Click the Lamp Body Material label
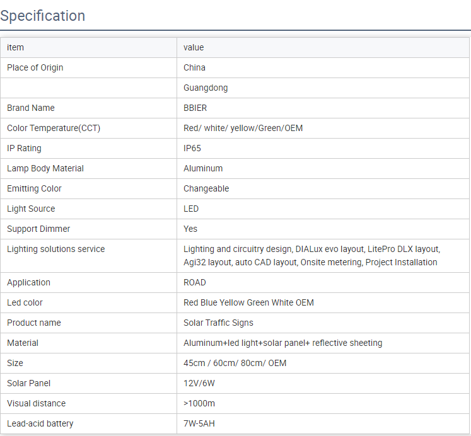The image size is (471, 436). click(x=45, y=168)
